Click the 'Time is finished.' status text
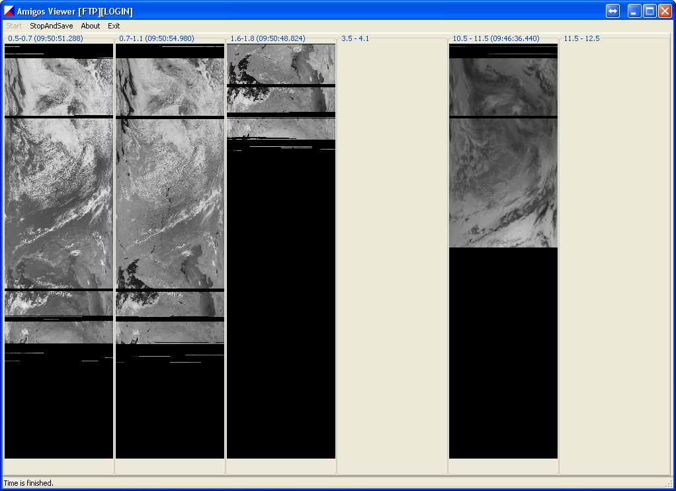Viewport: 676px width, 491px height. tap(28, 483)
